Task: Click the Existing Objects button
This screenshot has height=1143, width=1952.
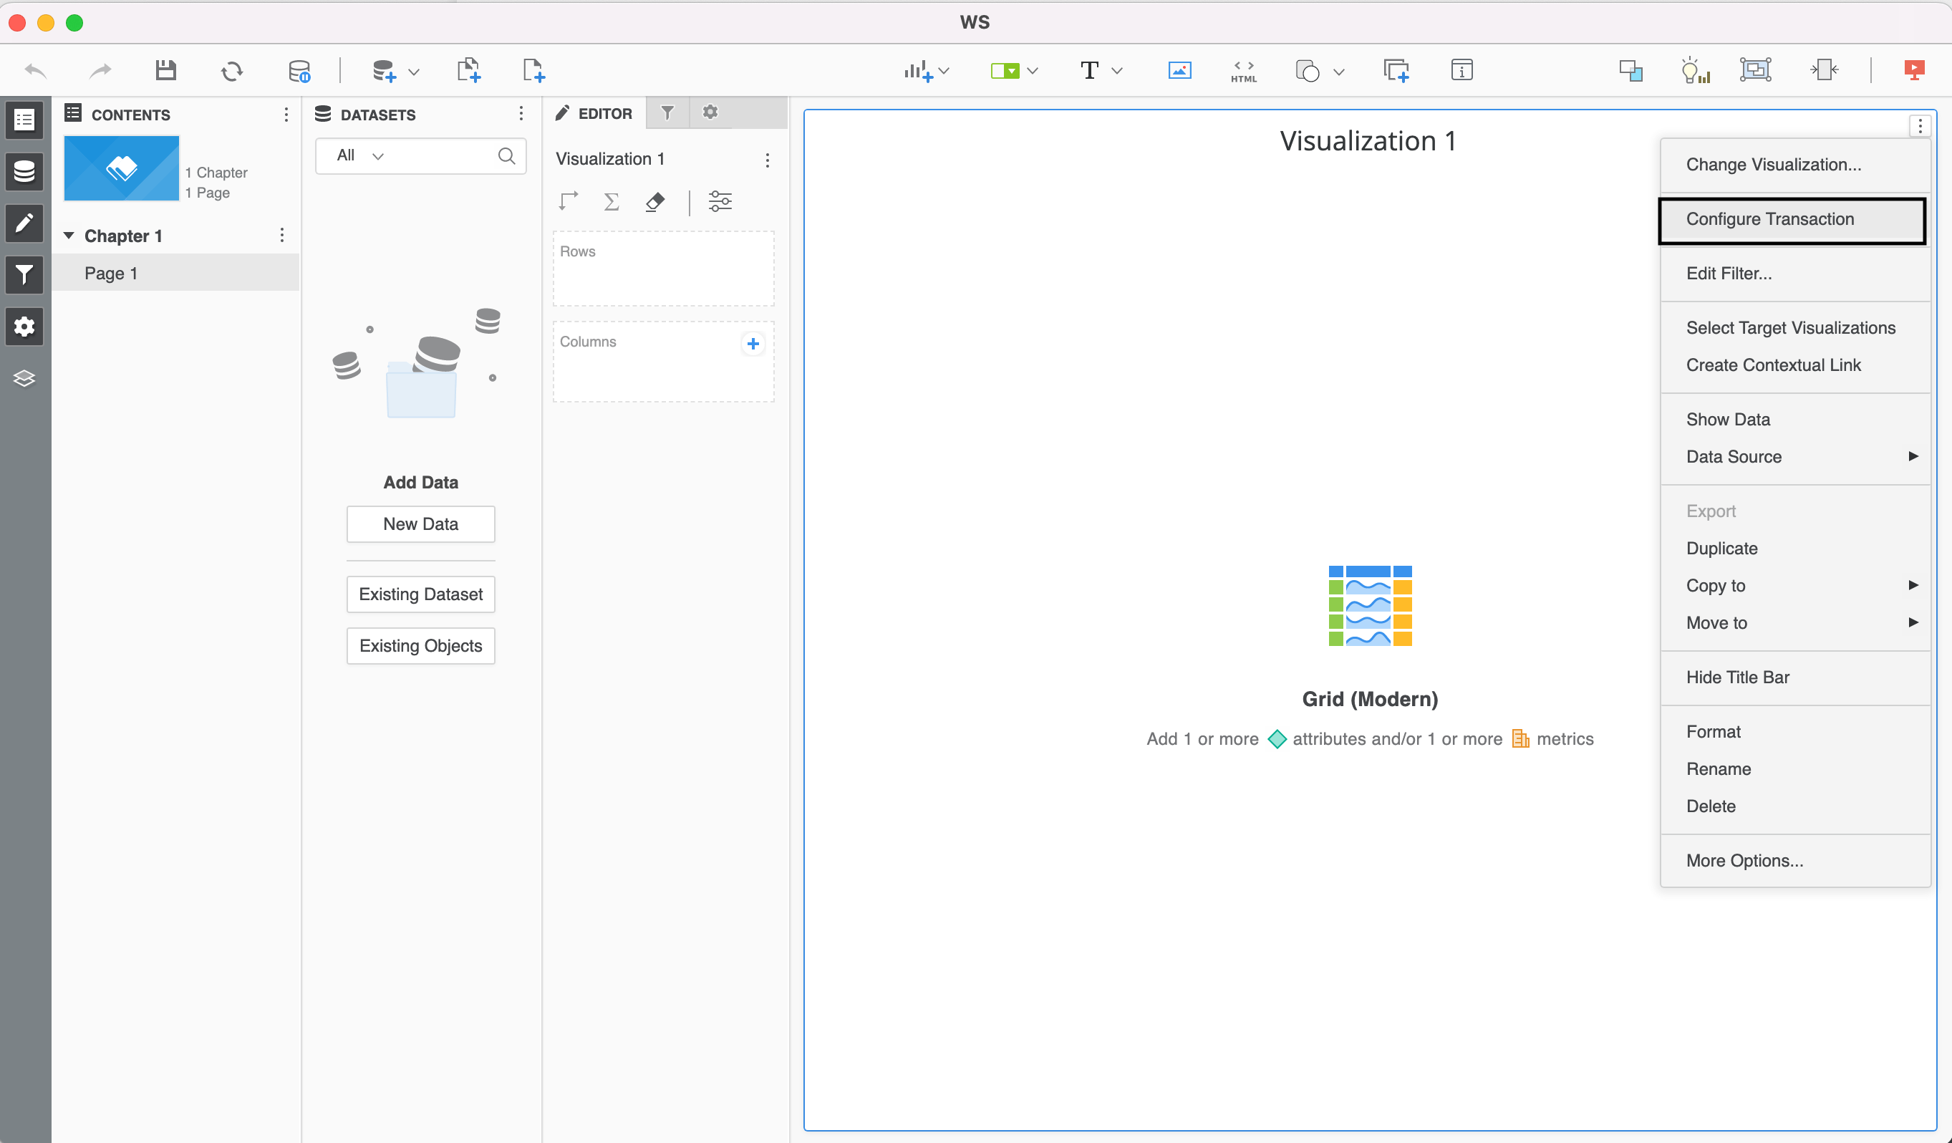Action: (420, 645)
